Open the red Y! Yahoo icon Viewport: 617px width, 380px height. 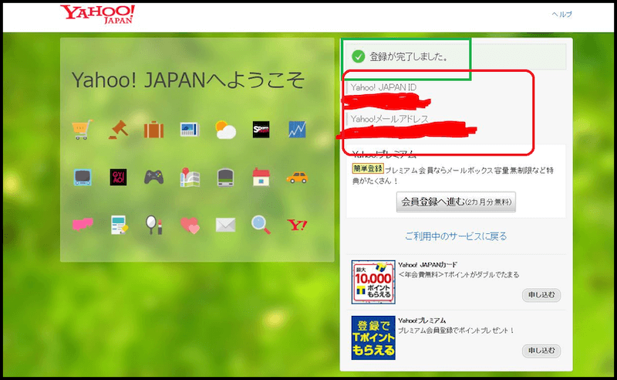click(x=297, y=225)
